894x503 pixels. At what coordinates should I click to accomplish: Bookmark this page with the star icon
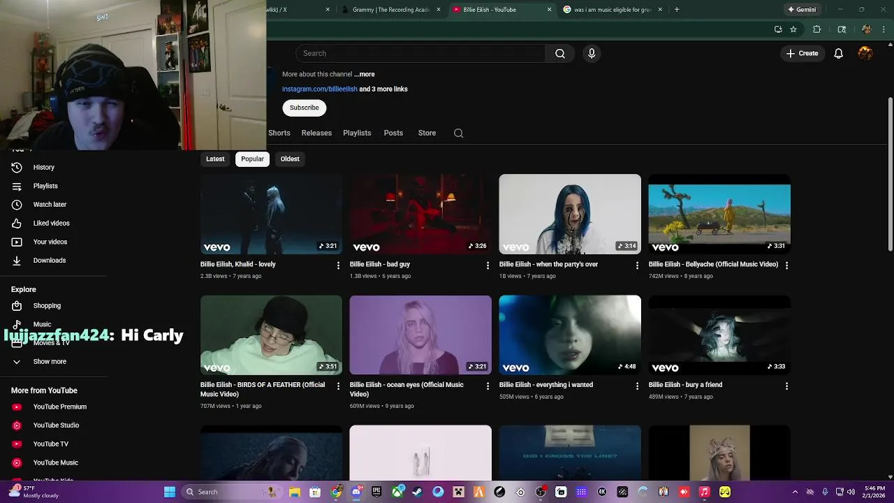(793, 29)
